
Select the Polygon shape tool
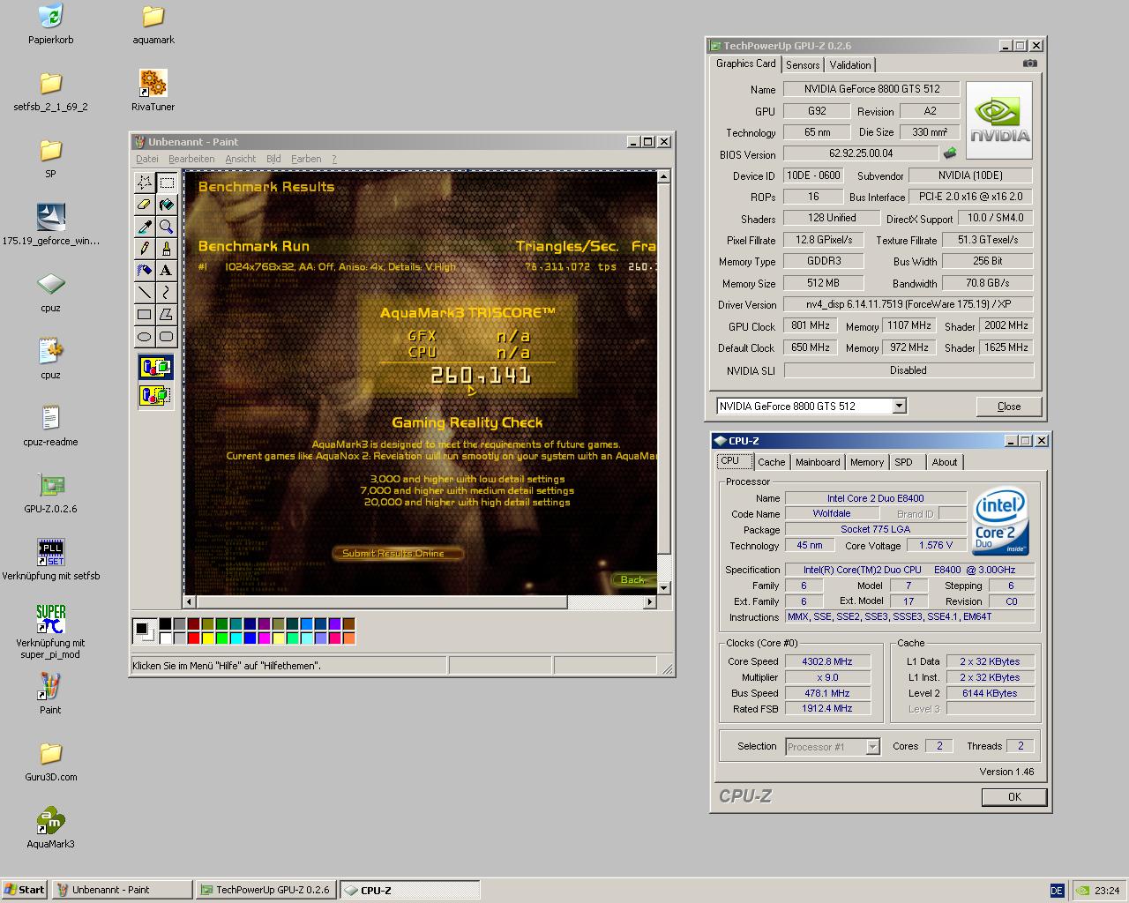point(167,315)
